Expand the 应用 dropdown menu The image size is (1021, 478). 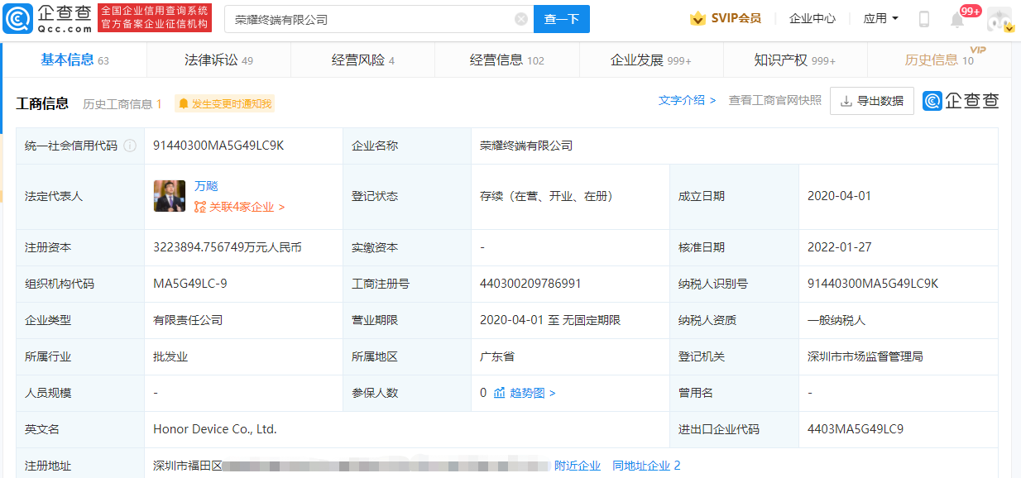pos(880,18)
